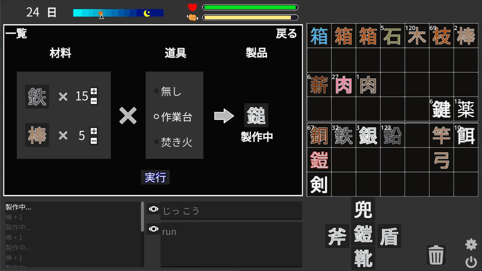This screenshot has height=271, width=482.
Task: Click the 盾 shield equipment slot
Action: click(x=389, y=236)
